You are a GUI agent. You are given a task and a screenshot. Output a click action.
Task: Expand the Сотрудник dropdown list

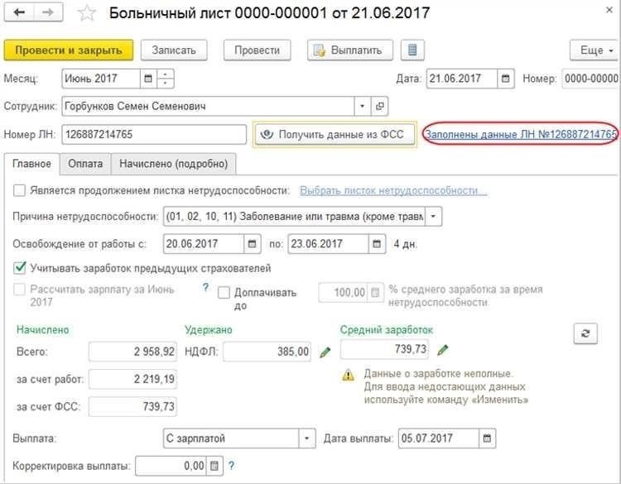pos(362,106)
